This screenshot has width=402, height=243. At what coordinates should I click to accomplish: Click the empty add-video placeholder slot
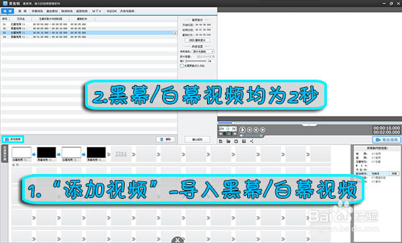click(x=121, y=154)
